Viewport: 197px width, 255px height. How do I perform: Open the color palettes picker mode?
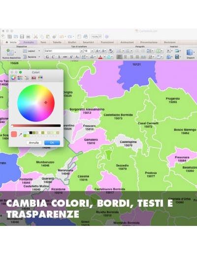(27, 78)
